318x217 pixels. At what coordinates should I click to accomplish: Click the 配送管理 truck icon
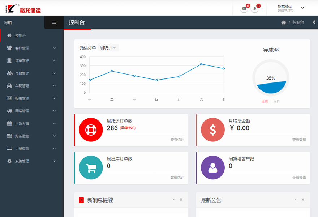(9, 111)
